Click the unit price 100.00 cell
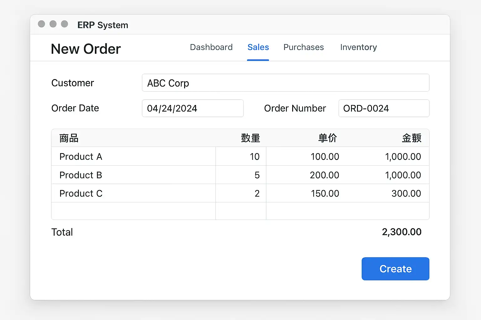This screenshot has width=481, height=320. tap(325, 157)
